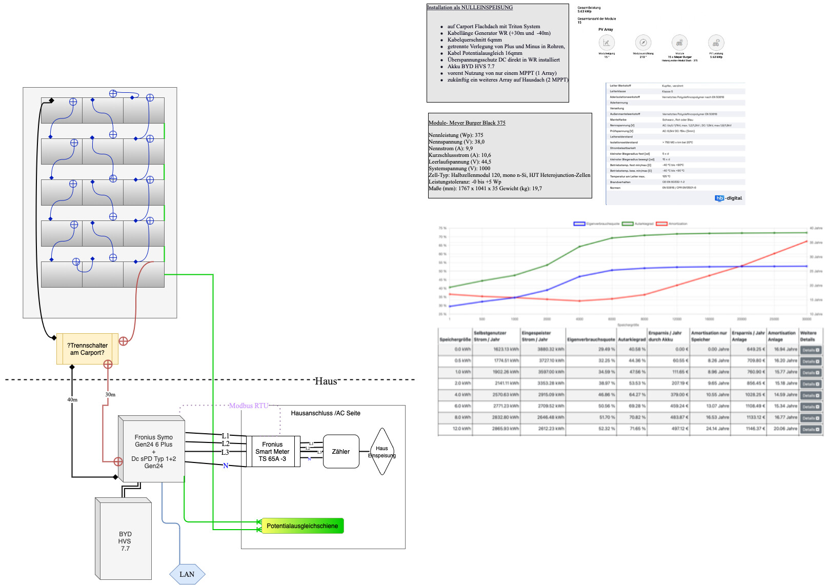Click the 40m cable length label
Screen dimensions: 826x585
72,399
